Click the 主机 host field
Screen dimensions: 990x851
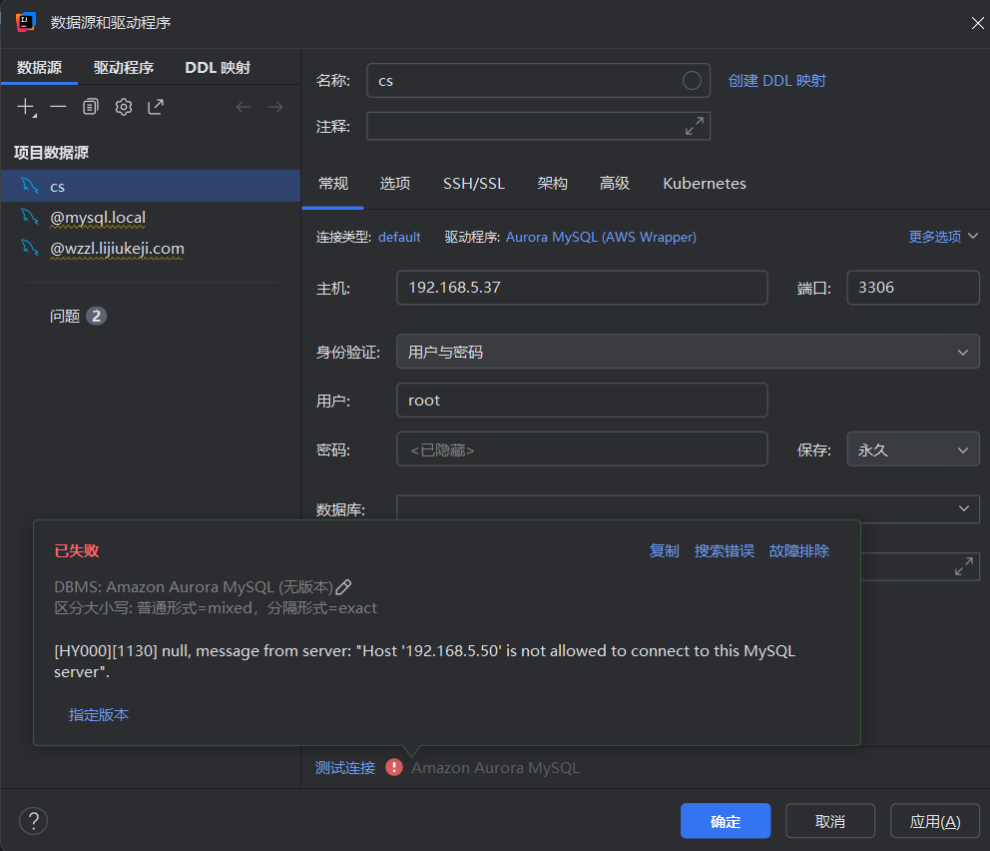(582, 288)
